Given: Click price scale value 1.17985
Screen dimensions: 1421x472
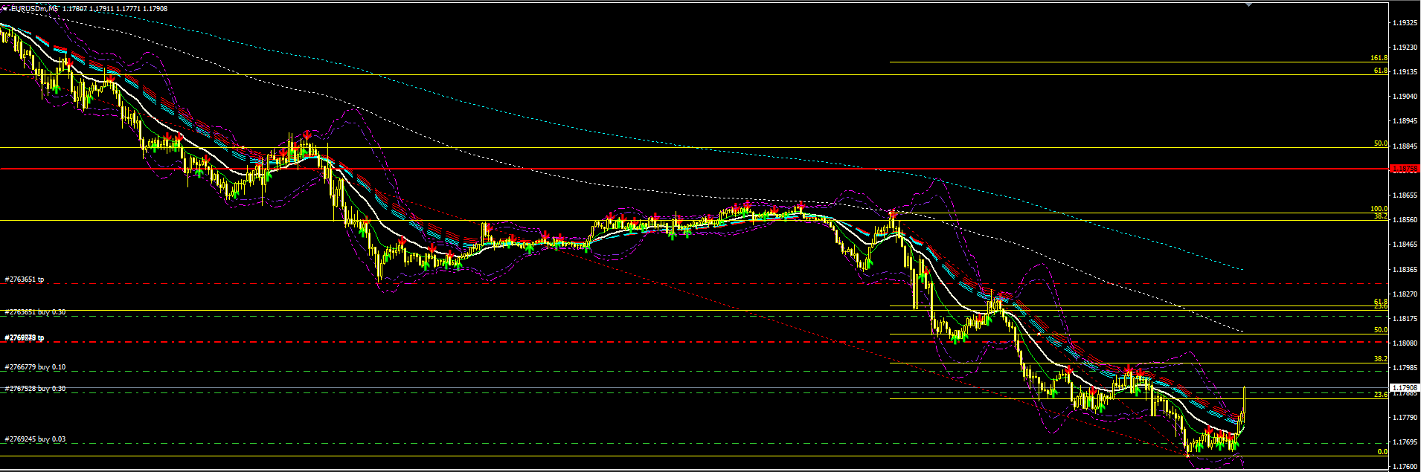Looking at the screenshot, I should pos(1405,368).
